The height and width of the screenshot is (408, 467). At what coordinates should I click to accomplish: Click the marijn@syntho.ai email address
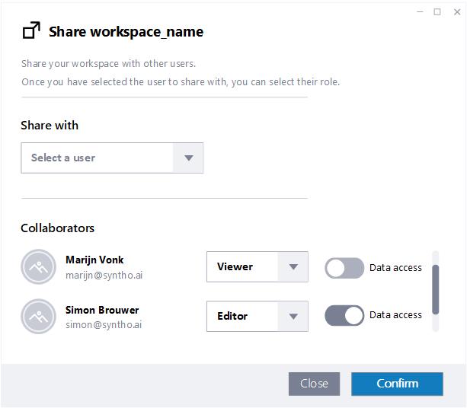pyautogui.click(x=104, y=276)
